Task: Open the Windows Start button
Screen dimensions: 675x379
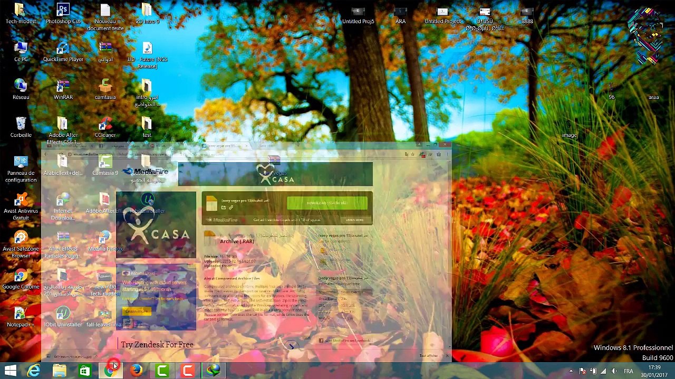Action: click(11, 371)
